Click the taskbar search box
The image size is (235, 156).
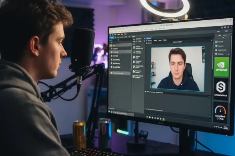click(x=124, y=113)
